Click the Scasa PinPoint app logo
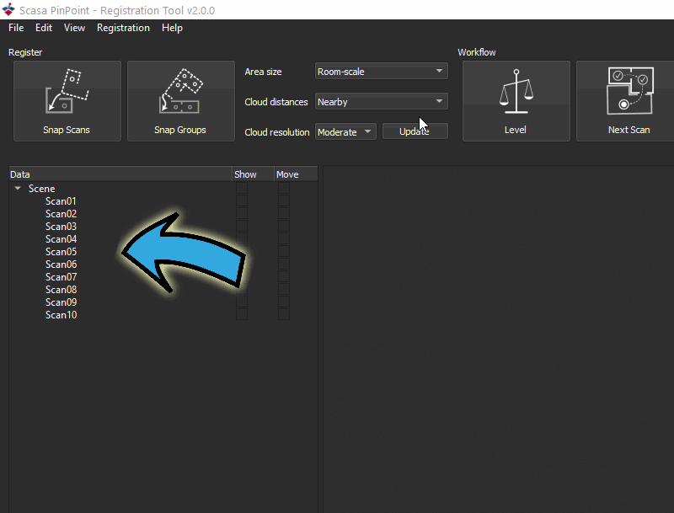This screenshot has width=674, height=513. click(x=8, y=9)
